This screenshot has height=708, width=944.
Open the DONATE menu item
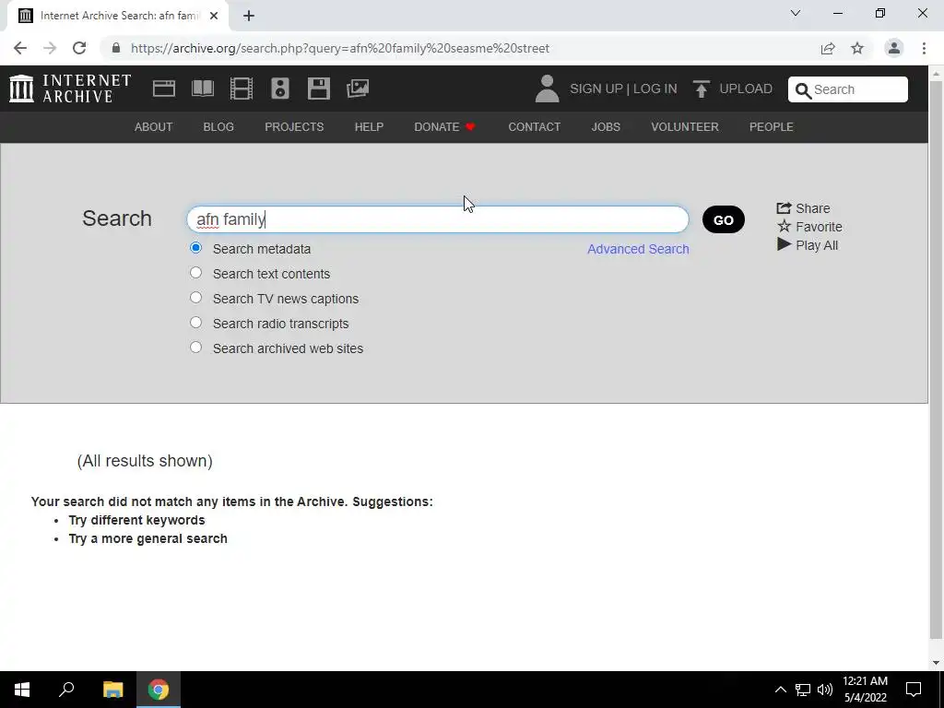coord(445,127)
